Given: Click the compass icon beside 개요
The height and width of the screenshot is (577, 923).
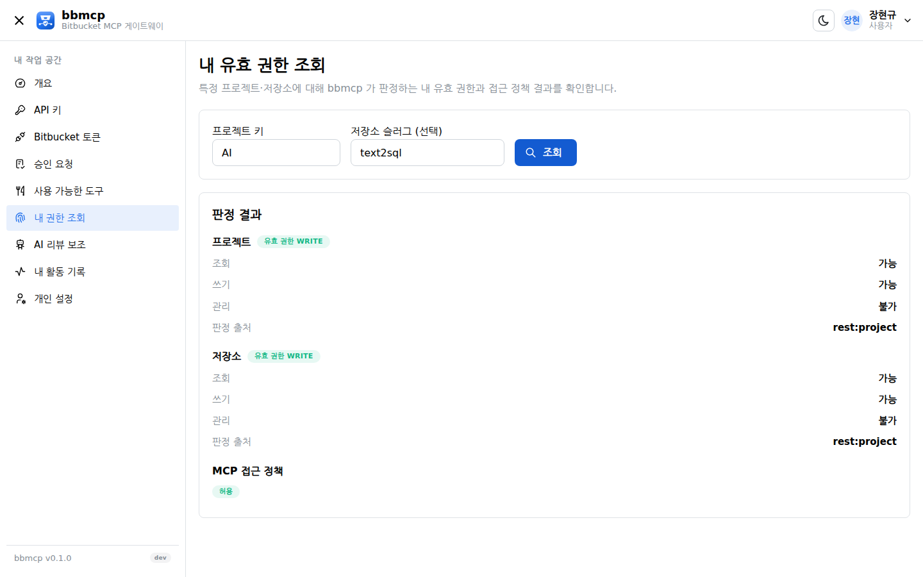Looking at the screenshot, I should (21, 83).
